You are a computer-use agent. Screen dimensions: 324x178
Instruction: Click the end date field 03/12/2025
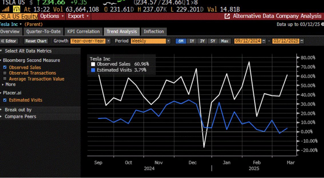(x=286, y=41)
